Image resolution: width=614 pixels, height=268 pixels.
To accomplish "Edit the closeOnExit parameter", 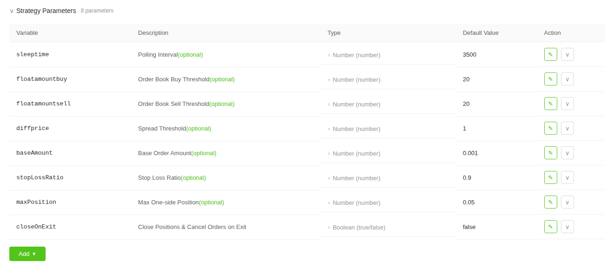I will click(550, 227).
